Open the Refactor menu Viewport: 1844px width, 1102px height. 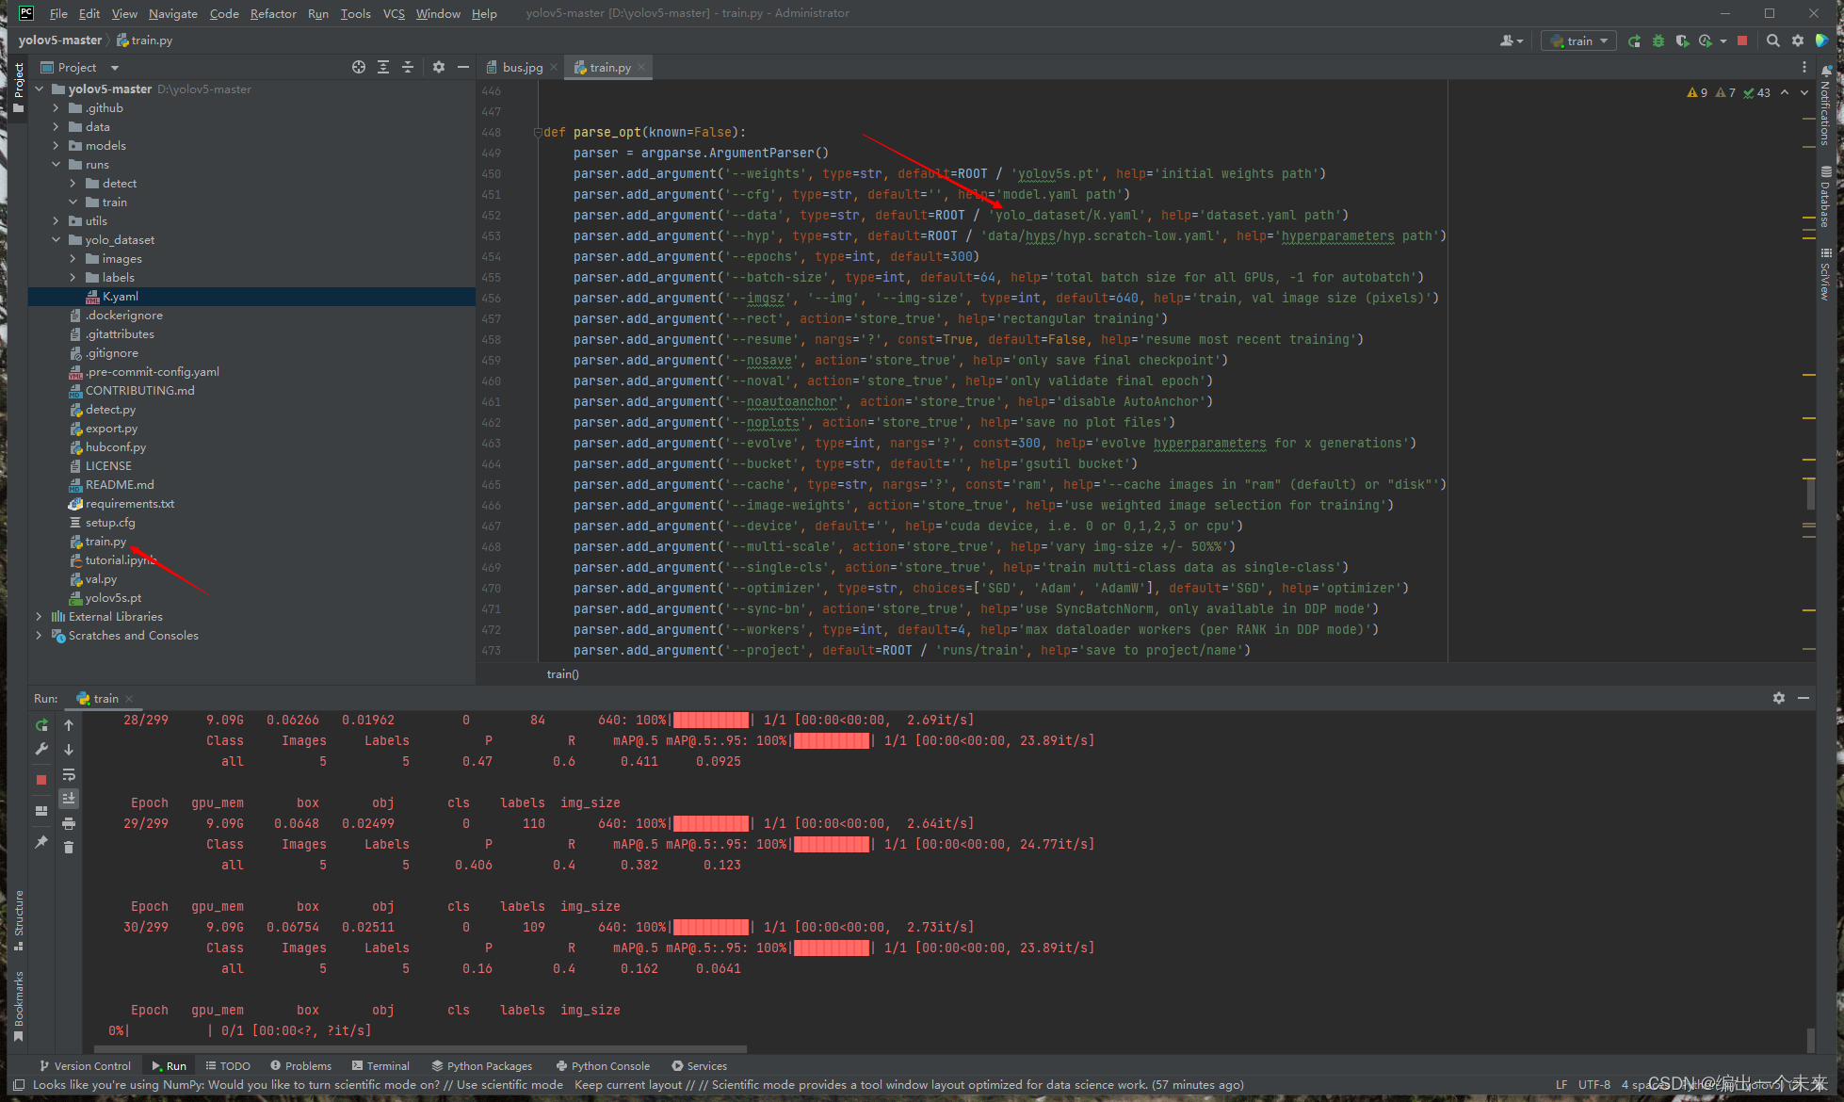pos(272,13)
